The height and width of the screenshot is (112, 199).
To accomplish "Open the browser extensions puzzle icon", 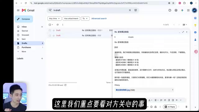I will click(x=184, y=3).
